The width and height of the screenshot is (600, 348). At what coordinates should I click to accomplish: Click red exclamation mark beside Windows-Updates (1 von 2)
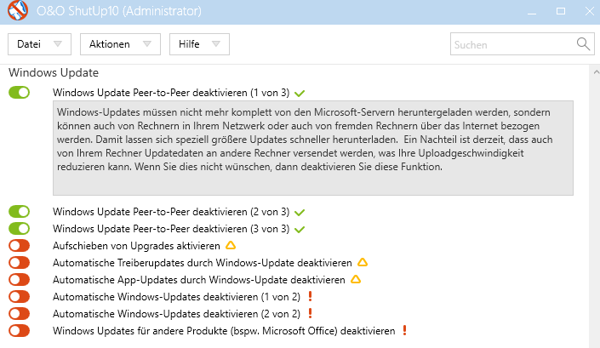(311, 296)
